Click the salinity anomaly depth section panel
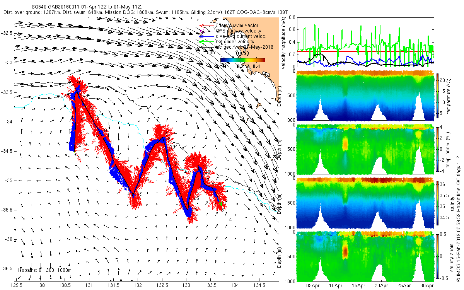The height and width of the screenshot is (290, 464). click(x=365, y=256)
